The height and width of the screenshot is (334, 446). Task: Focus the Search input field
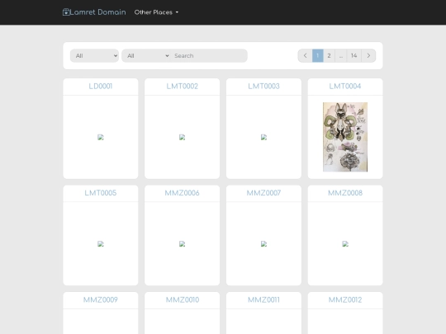pyautogui.click(x=209, y=56)
